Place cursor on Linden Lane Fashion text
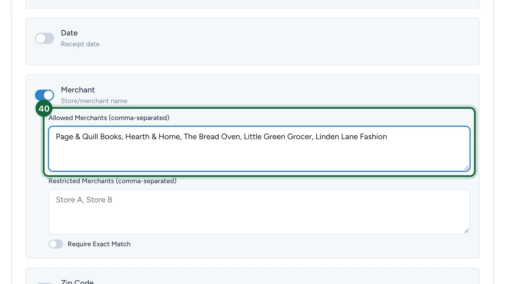The width and height of the screenshot is (505, 284). click(x=351, y=137)
